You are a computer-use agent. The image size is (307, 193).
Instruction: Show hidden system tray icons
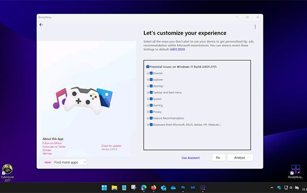(x=272, y=188)
